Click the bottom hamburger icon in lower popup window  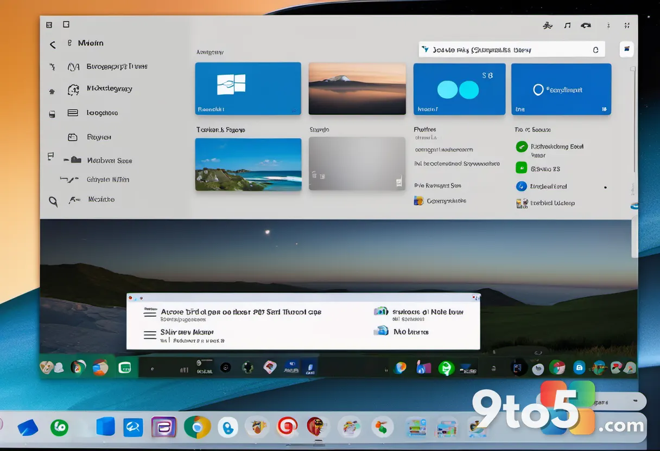(150, 335)
